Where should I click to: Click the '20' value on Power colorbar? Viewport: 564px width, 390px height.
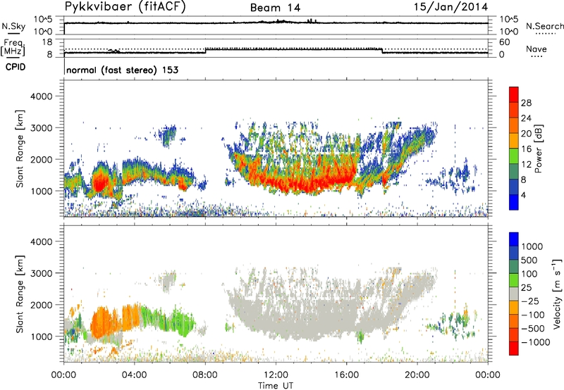(x=526, y=134)
